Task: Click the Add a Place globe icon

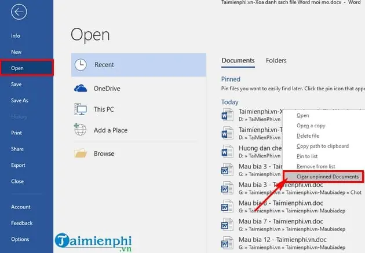Action: [x=80, y=130]
